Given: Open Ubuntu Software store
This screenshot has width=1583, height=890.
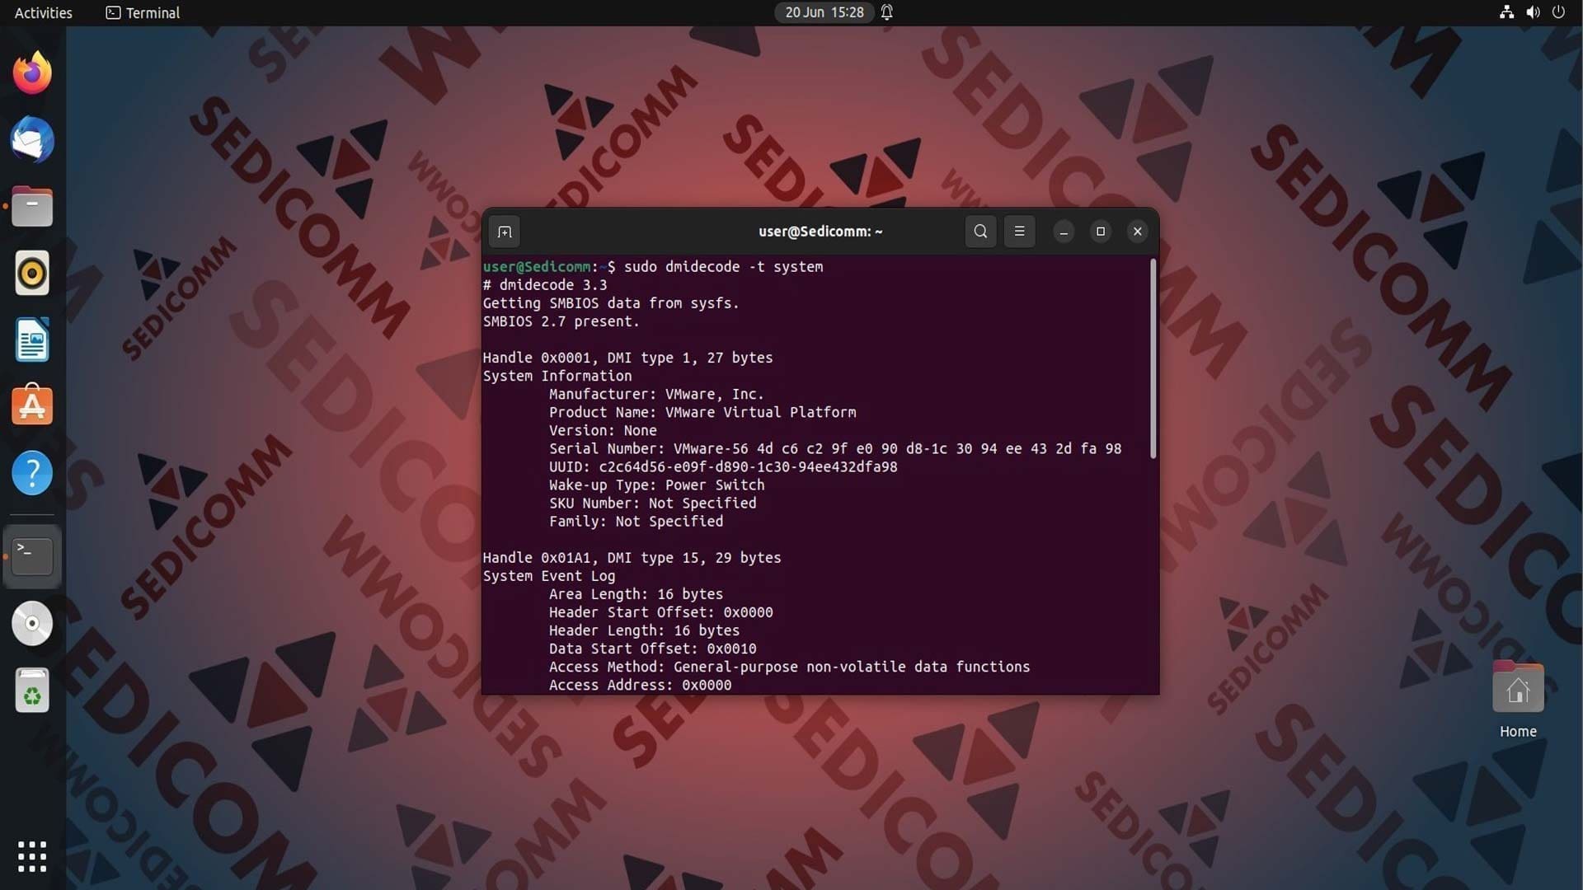Looking at the screenshot, I should 32,405.
